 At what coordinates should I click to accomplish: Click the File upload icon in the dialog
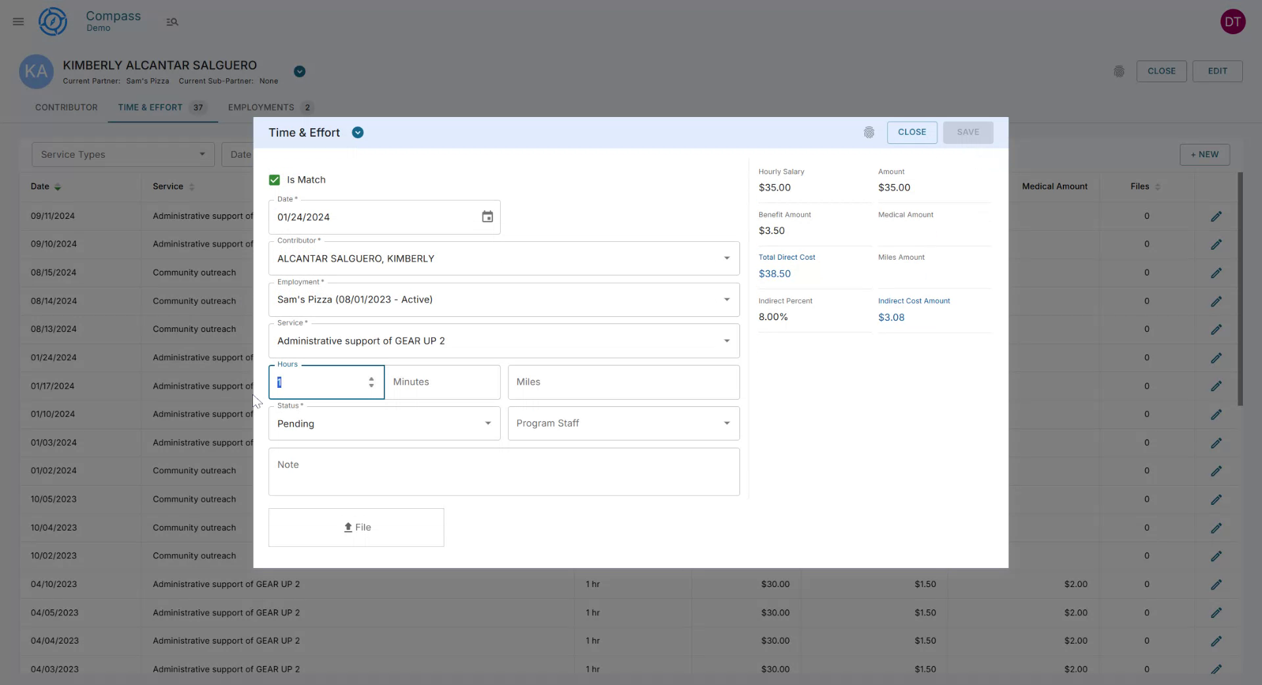(x=348, y=527)
